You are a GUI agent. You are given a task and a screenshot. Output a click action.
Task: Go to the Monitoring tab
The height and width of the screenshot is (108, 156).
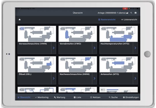pyautogui.click(x=42, y=97)
